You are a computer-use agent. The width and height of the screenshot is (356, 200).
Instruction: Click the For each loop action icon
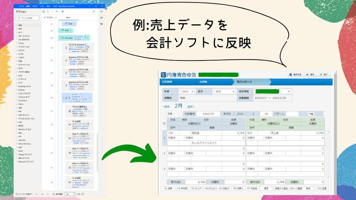pos(63,38)
